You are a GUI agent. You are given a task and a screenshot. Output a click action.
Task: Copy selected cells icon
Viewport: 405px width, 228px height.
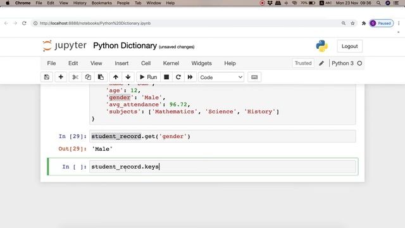click(88, 77)
